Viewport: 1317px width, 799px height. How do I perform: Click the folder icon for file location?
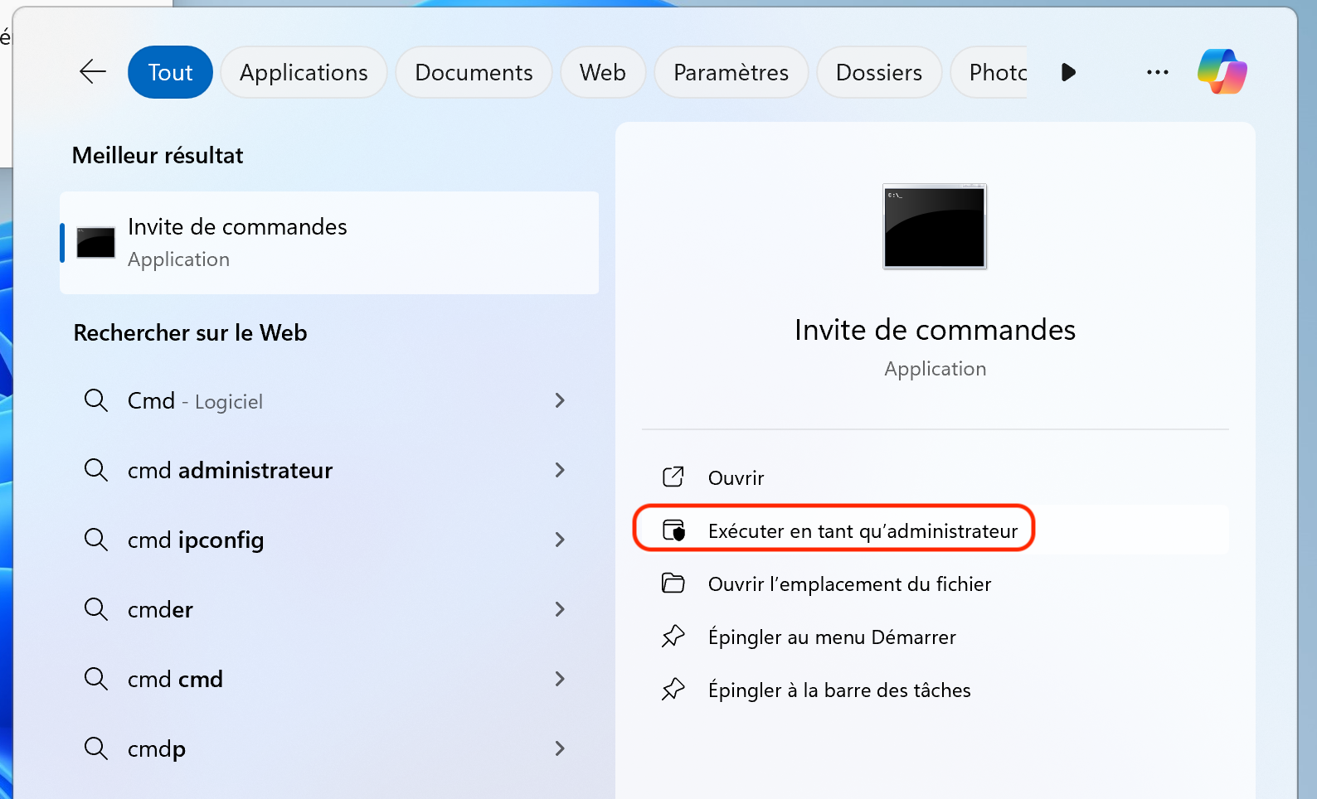pos(673,584)
